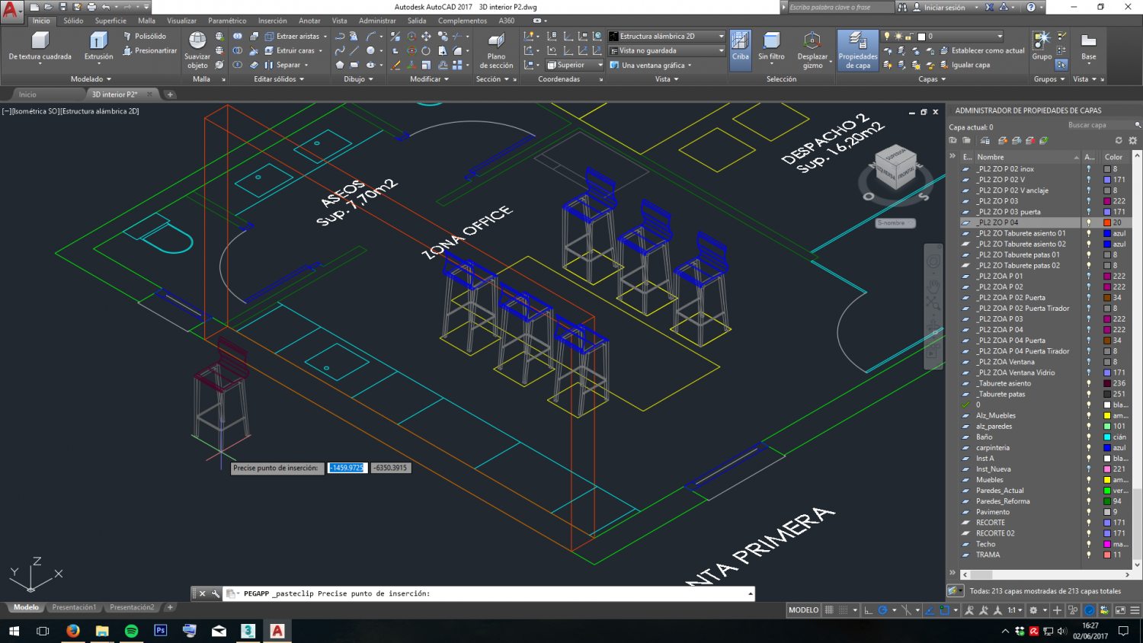Open the AutoCAD application menu logo
Image resolution: width=1143 pixels, height=643 pixels.
click(x=11, y=11)
